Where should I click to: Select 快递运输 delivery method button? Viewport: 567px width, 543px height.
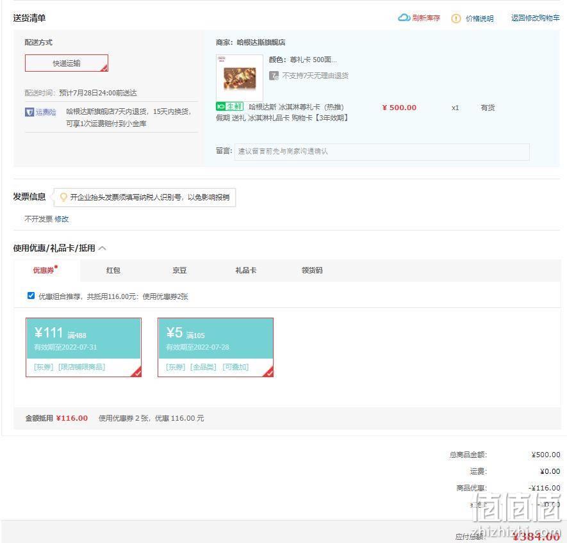(67, 63)
